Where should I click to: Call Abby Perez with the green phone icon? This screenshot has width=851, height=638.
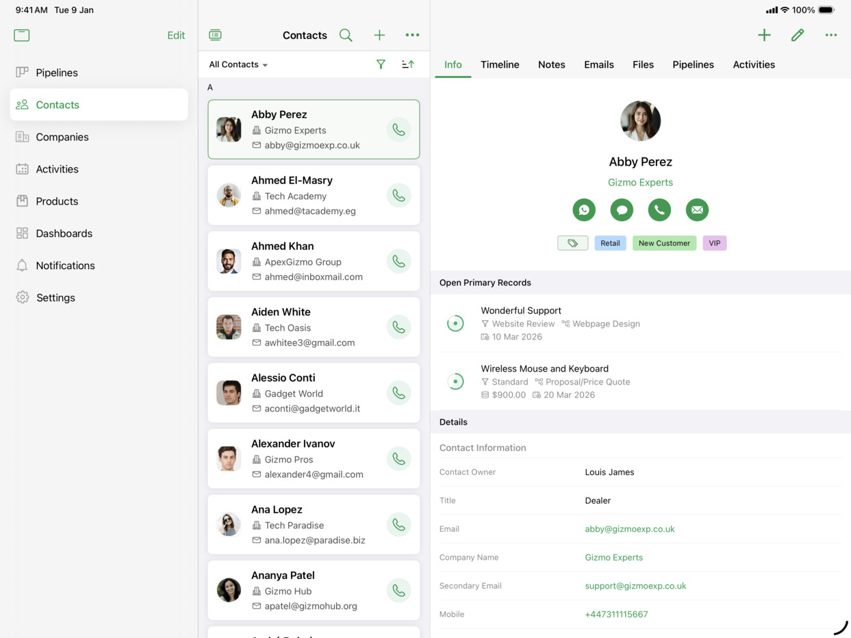(x=659, y=210)
